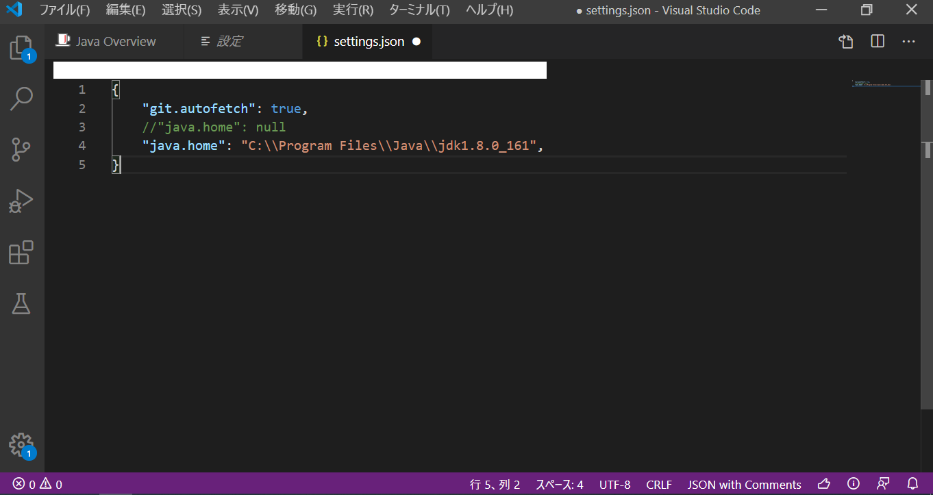Change encoding via UTF-8 indicator
Screen dimensions: 933x495
(x=614, y=485)
